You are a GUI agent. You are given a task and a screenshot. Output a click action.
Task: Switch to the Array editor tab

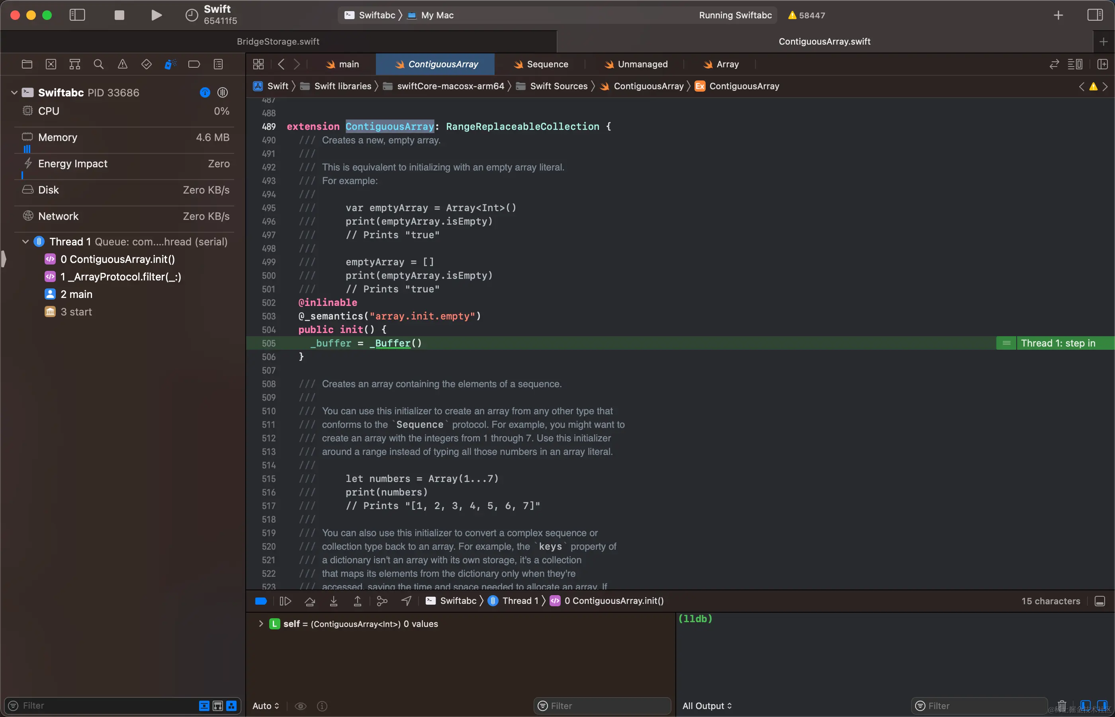(721, 64)
